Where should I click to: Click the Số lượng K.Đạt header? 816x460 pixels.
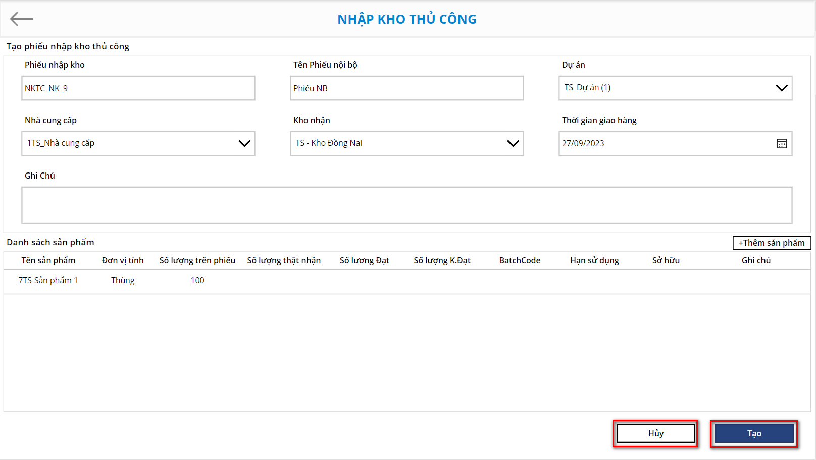coord(442,260)
